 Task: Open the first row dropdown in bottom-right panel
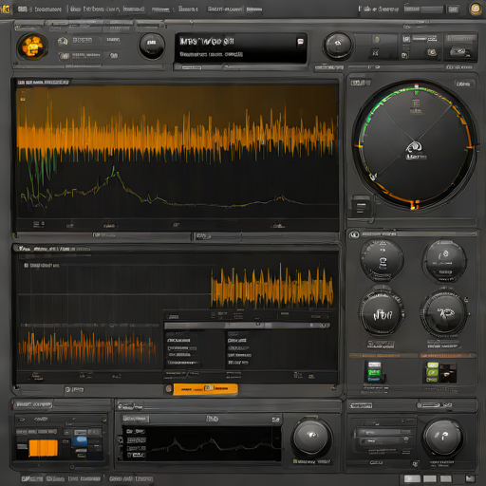coord(383,432)
